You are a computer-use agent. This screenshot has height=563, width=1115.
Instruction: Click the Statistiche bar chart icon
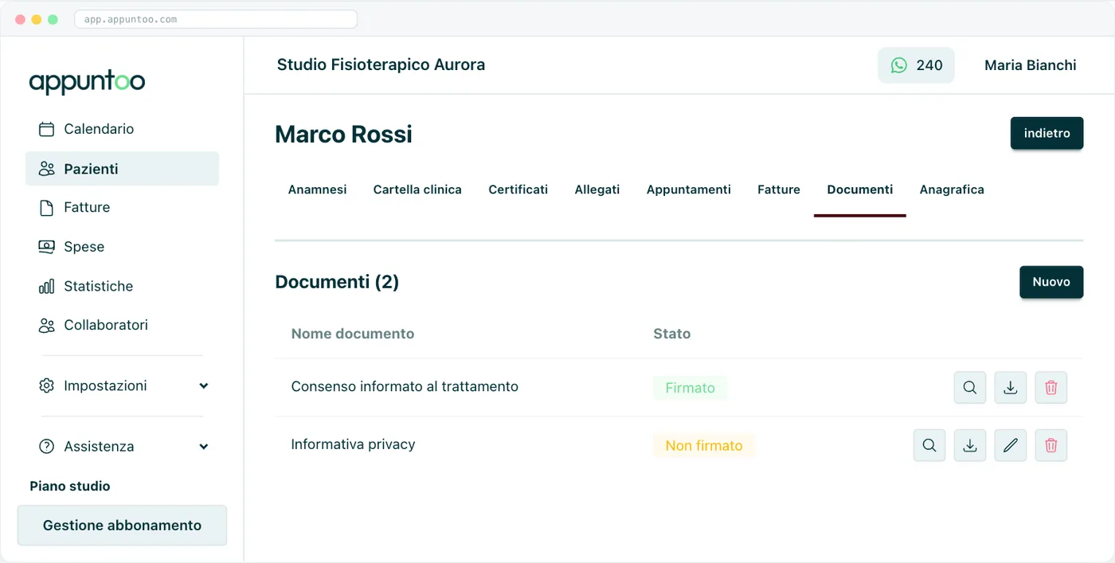pyautogui.click(x=47, y=286)
